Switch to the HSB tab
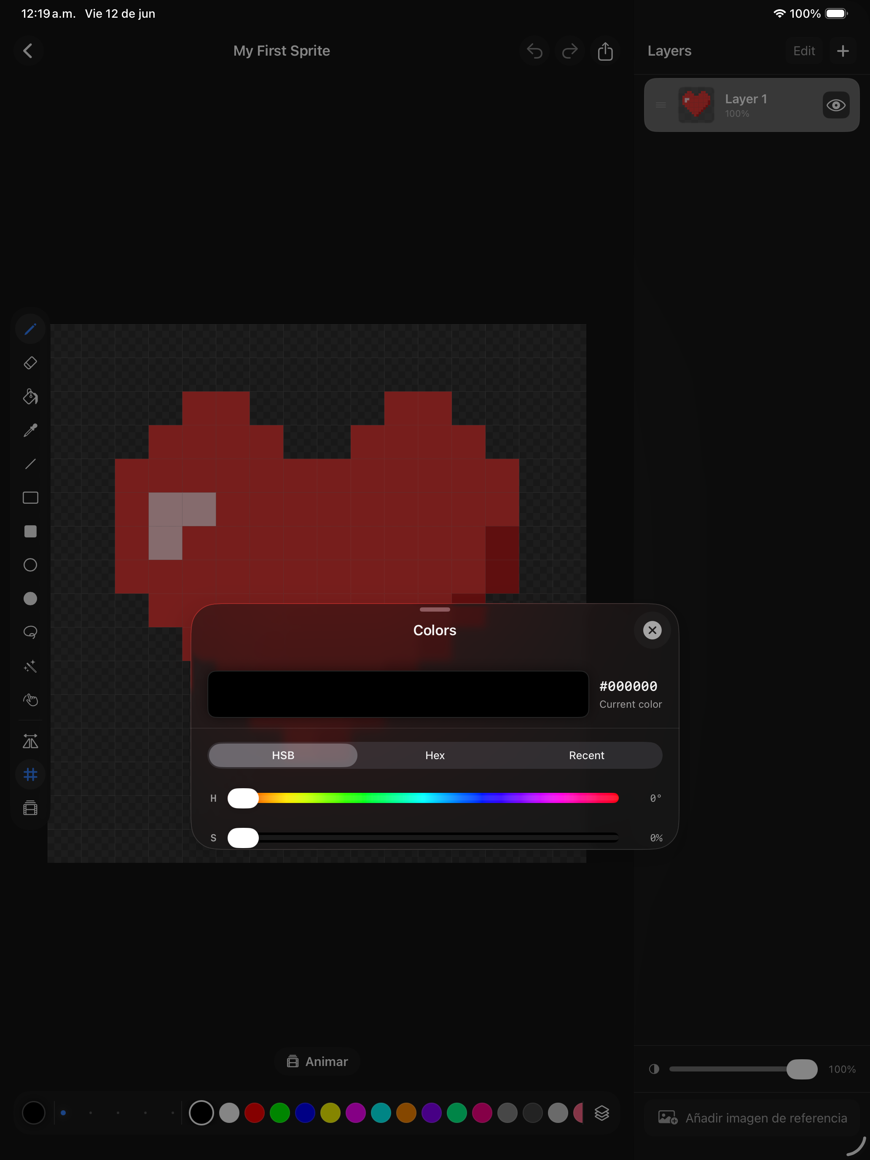Screen dimensions: 870x1160 (283, 755)
